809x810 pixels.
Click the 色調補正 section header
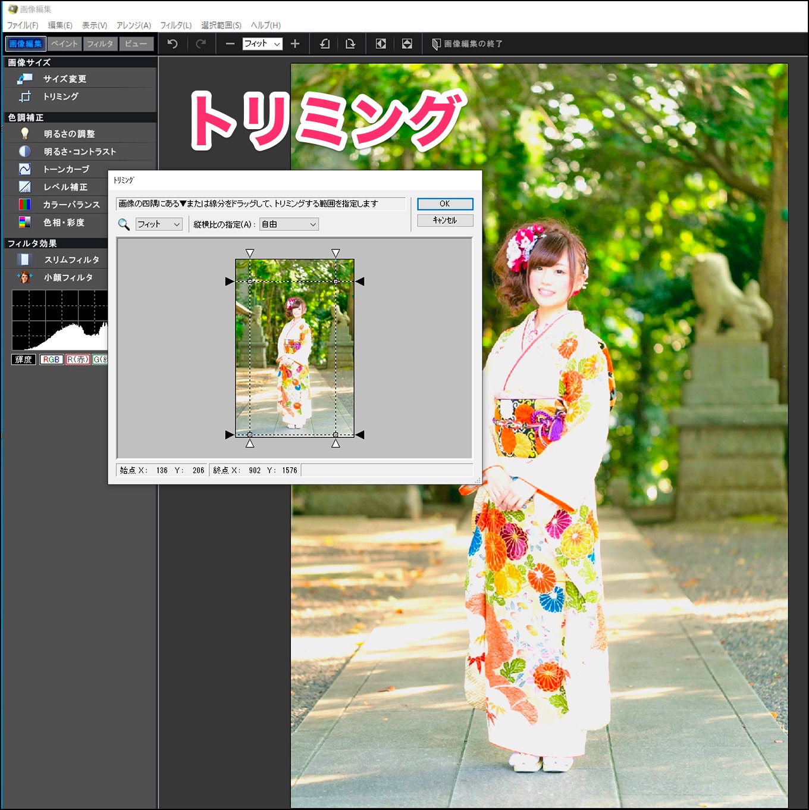pyautogui.click(x=80, y=117)
